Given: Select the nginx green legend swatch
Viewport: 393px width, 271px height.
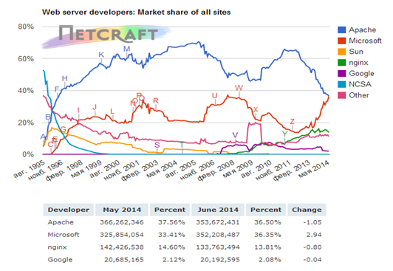Looking at the screenshot, I should [341, 62].
